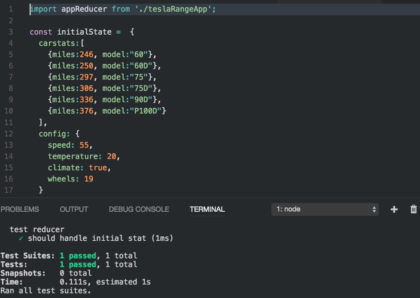Place cursor on temperature value 20
This screenshot has height=298, width=420.
point(112,156)
